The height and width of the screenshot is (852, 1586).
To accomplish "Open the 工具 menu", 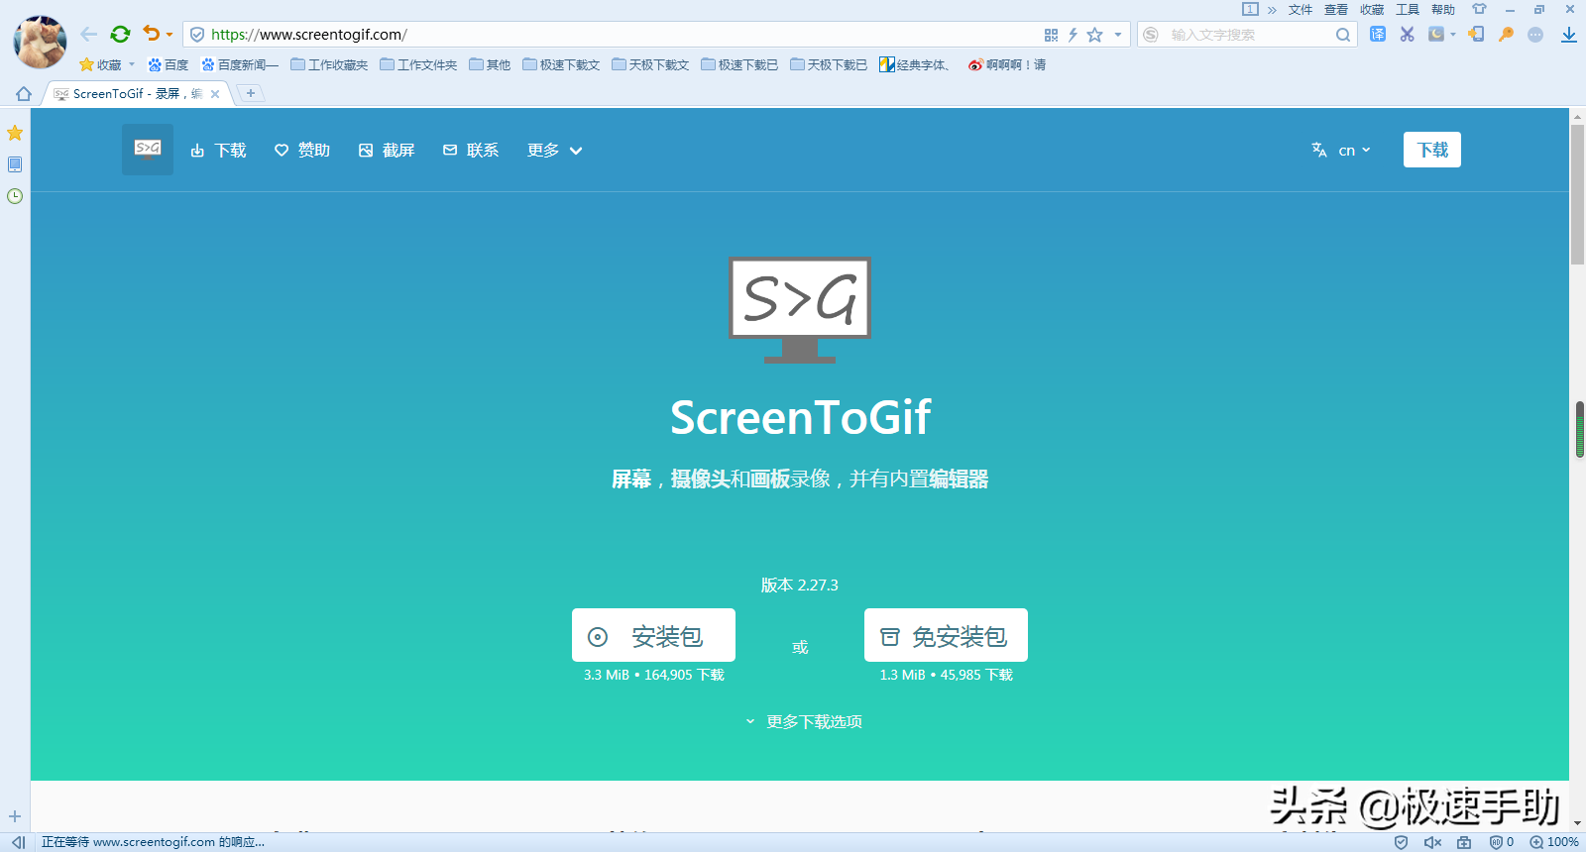I will click(x=1408, y=10).
